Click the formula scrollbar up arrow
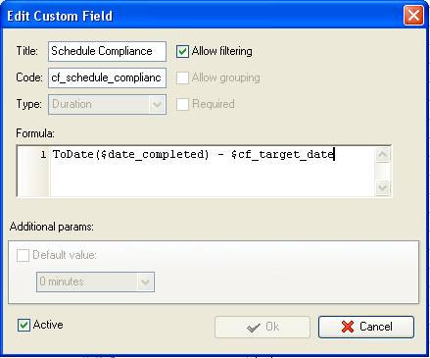 [x=382, y=155]
